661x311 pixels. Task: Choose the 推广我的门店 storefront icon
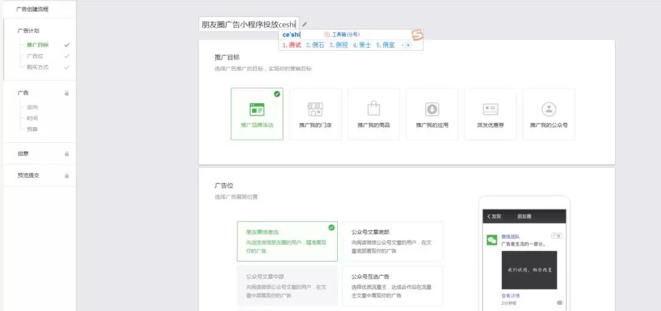pyautogui.click(x=315, y=110)
